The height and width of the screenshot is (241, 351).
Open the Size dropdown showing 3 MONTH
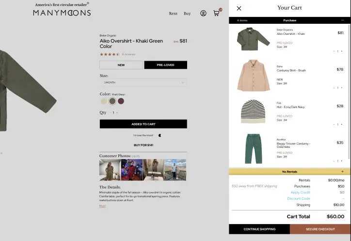(143, 82)
